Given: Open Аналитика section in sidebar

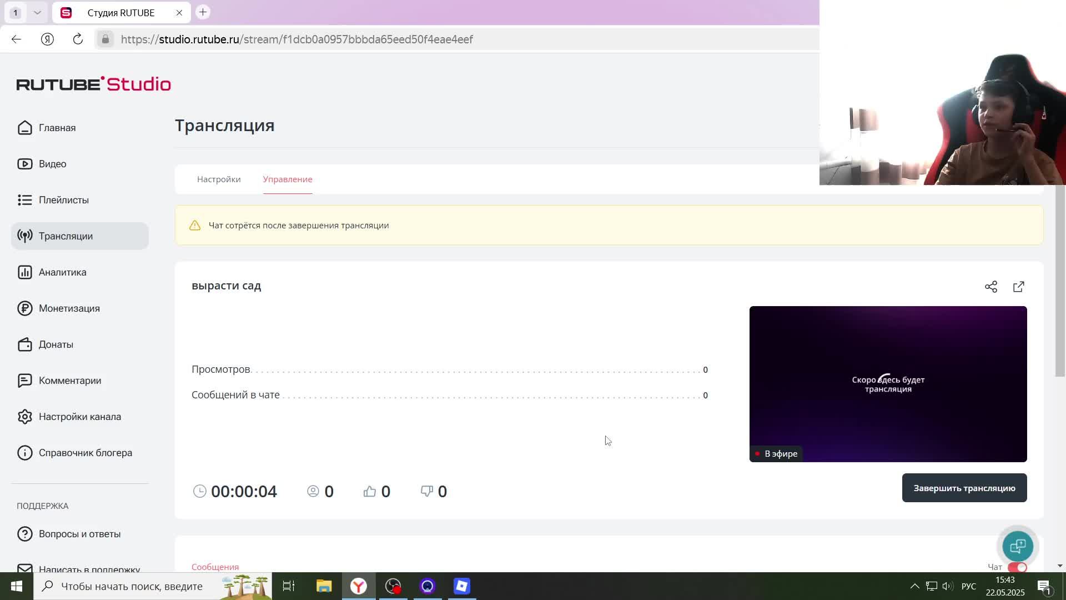Looking at the screenshot, I should [62, 272].
